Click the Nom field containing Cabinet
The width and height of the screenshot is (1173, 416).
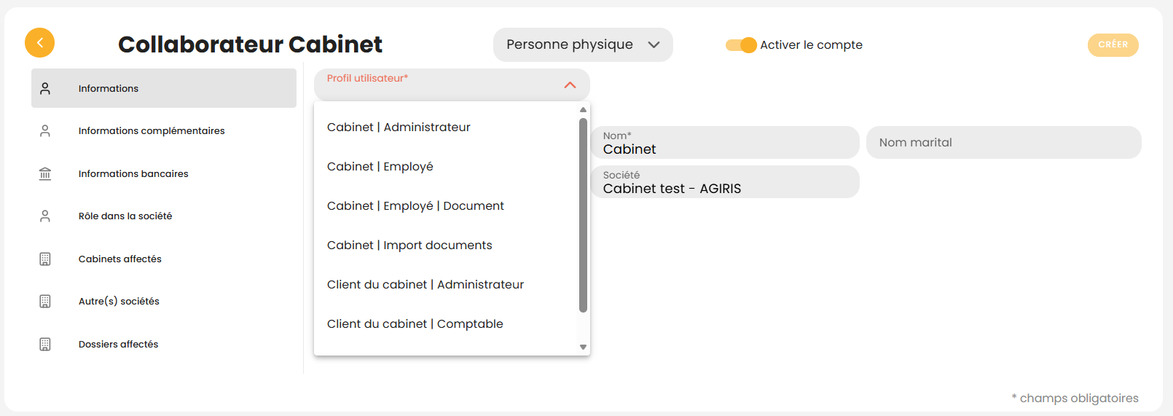724,143
